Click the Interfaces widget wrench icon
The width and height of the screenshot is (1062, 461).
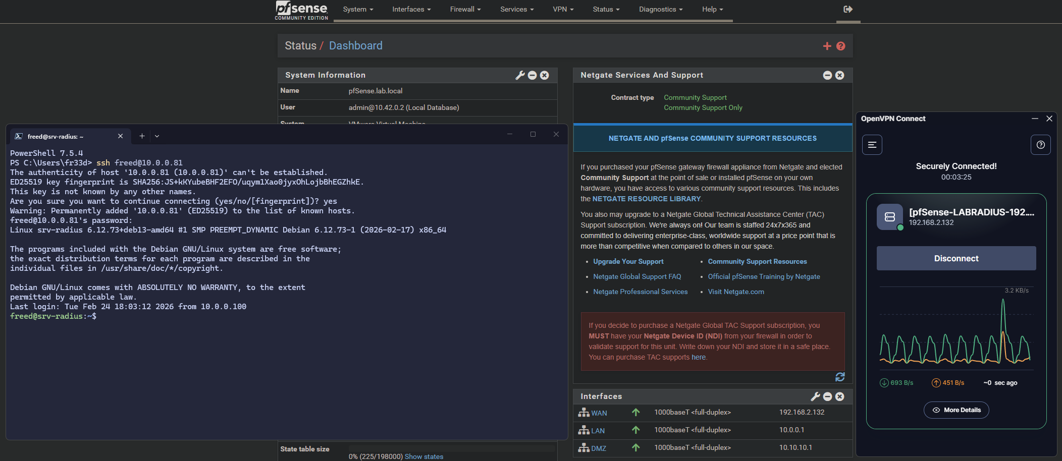[815, 396]
